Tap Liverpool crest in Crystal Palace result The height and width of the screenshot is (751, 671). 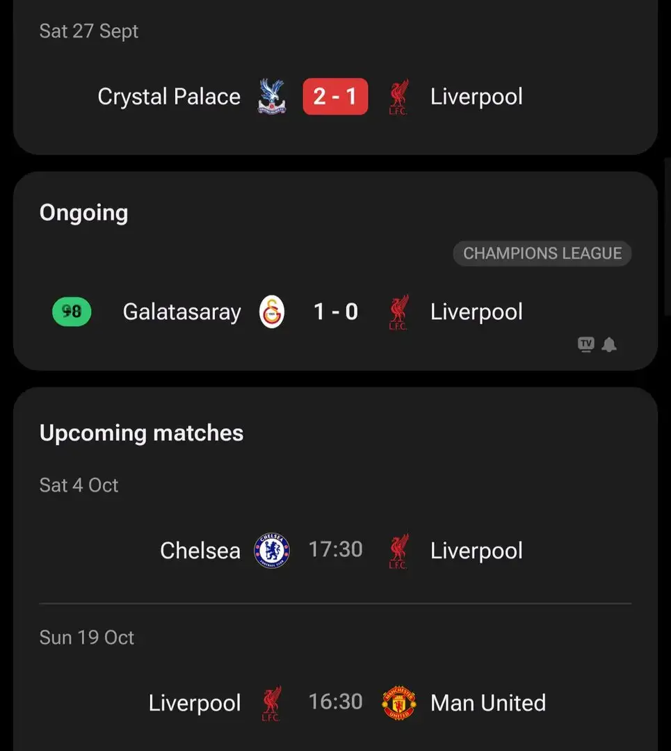pyautogui.click(x=399, y=97)
